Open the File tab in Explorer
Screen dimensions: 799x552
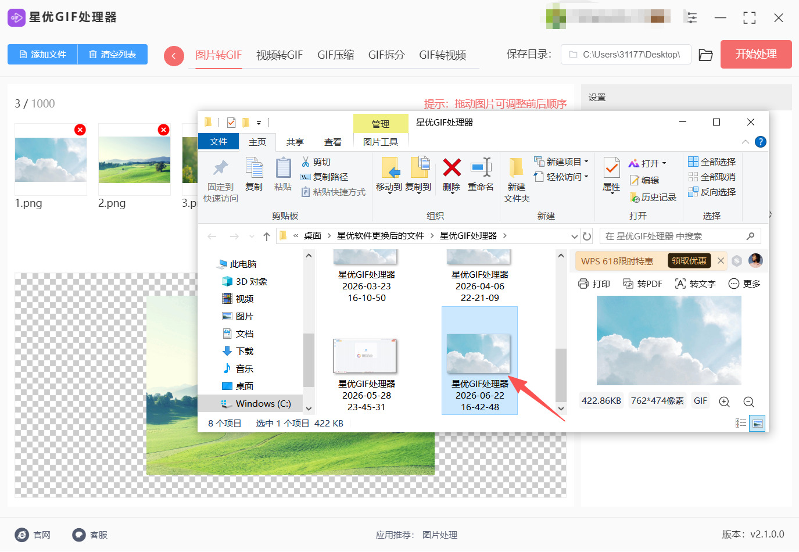point(218,142)
